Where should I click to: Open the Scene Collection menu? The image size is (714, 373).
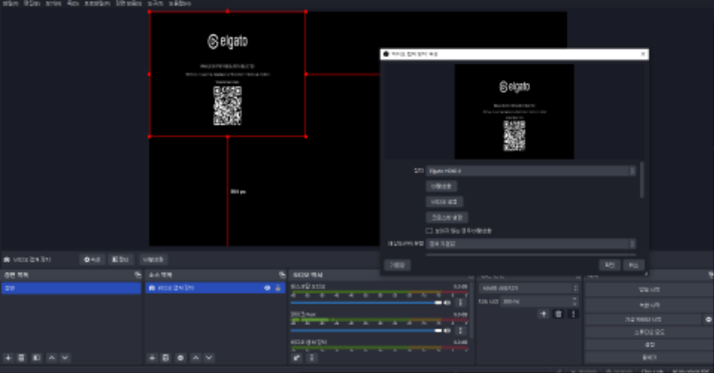129,4
